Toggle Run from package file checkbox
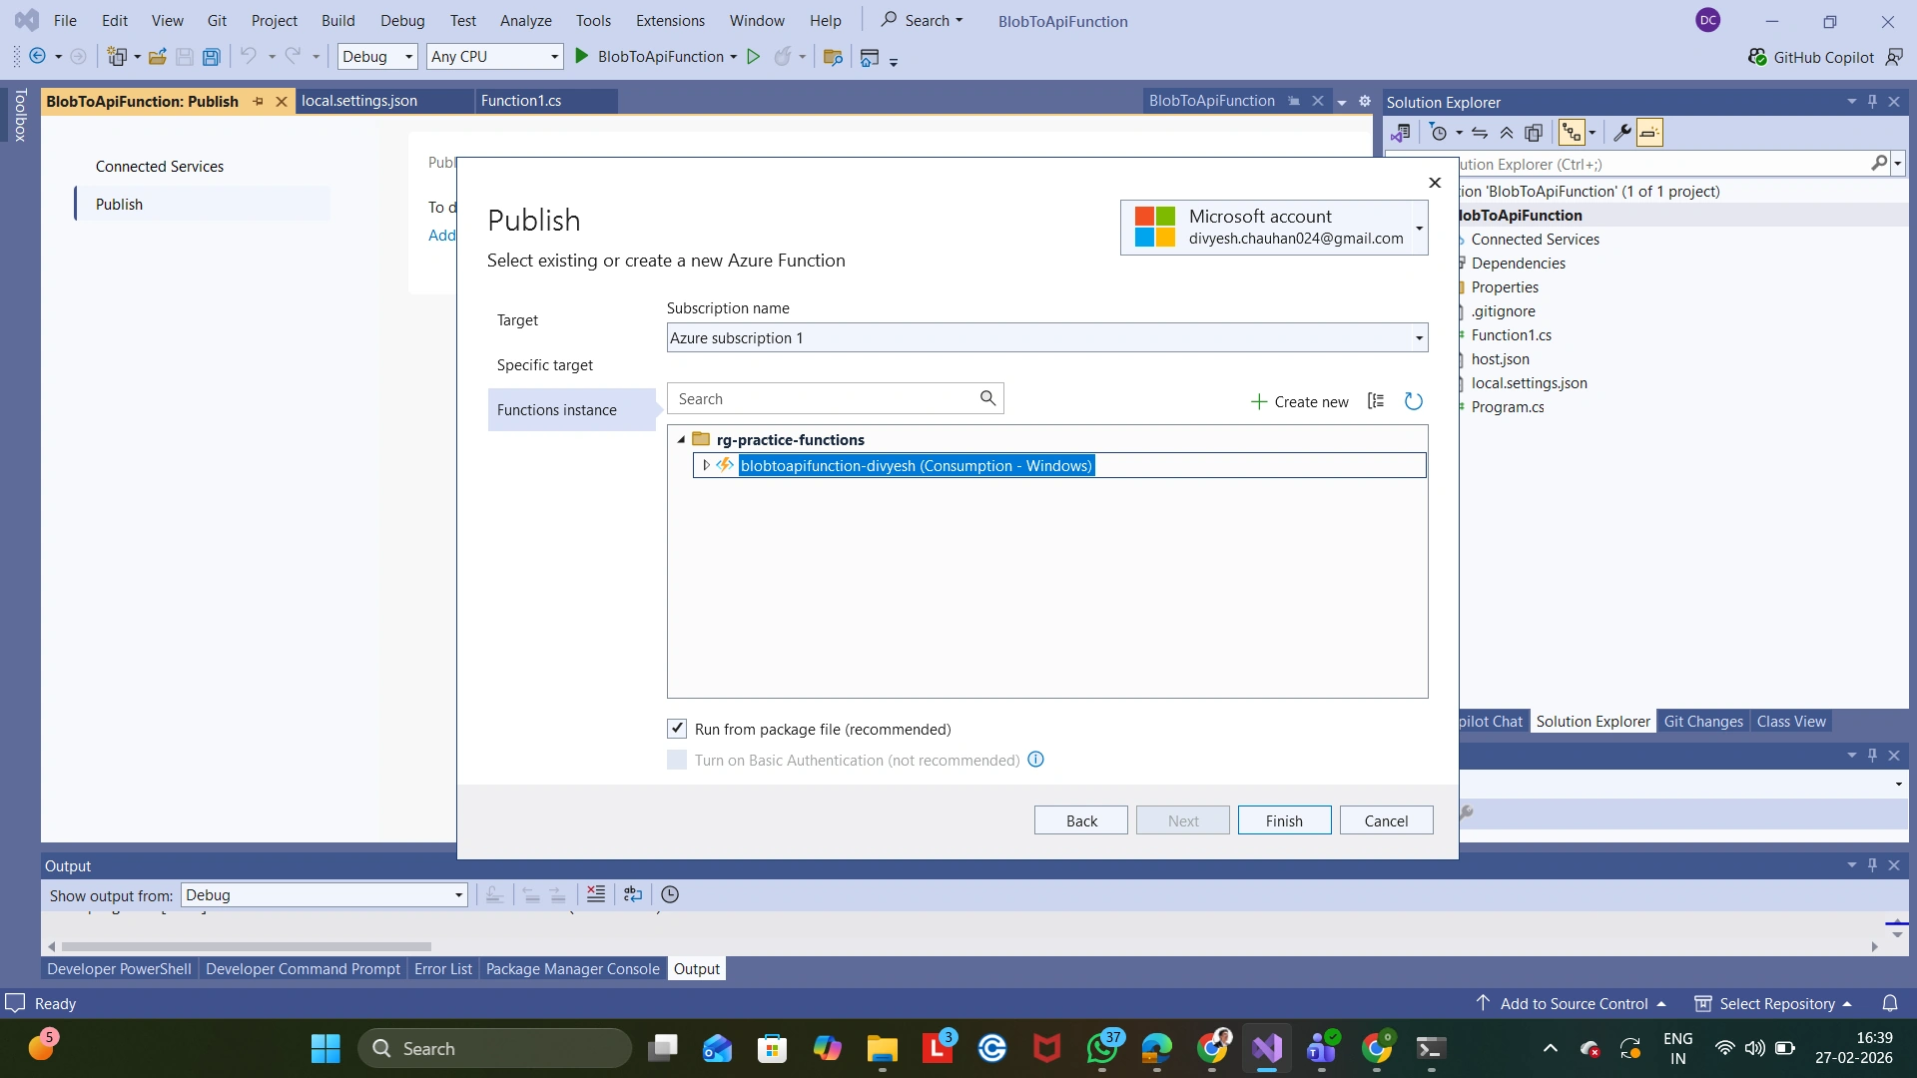The width and height of the screenshot is (1917, 1078). [677, 729]
